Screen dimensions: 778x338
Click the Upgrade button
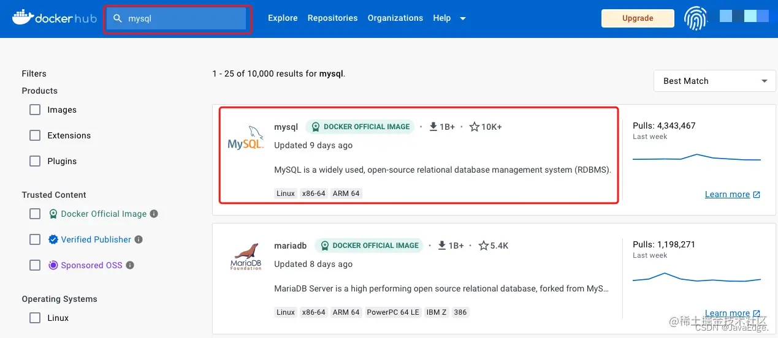coord(638,18)
